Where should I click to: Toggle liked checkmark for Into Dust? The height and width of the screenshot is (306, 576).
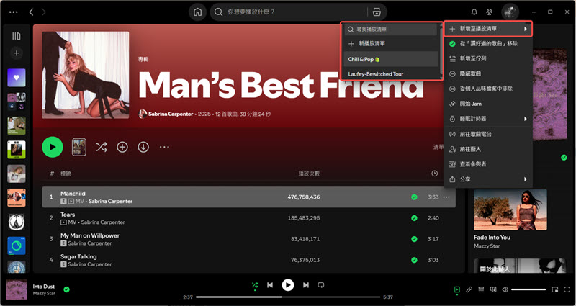click(66, 289)
